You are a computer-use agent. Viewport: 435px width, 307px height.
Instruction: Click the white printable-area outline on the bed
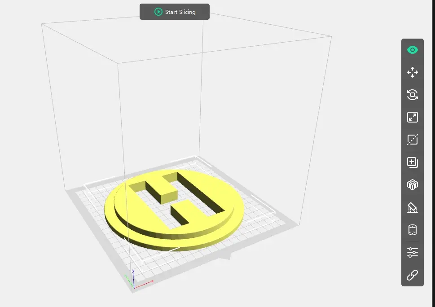[x=263, y=204]
